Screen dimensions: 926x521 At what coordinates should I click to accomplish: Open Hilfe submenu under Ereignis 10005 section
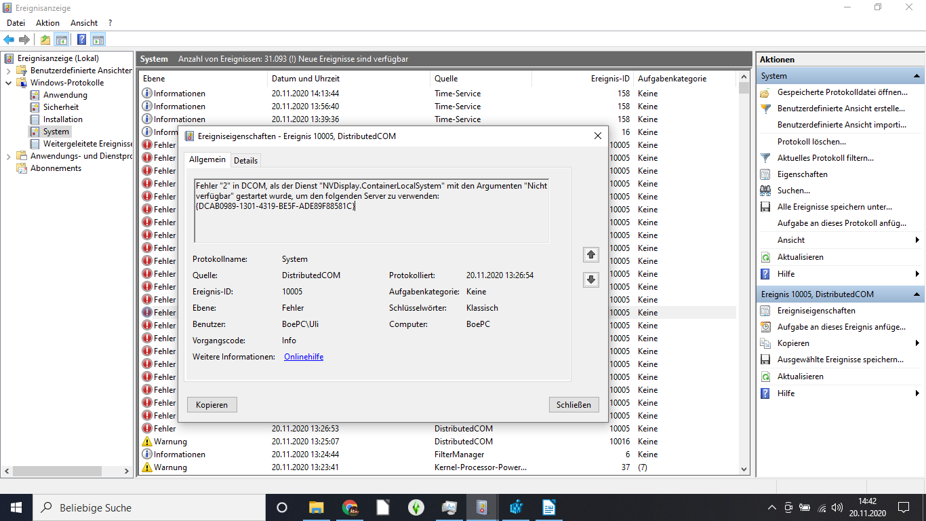pos(917,393)
